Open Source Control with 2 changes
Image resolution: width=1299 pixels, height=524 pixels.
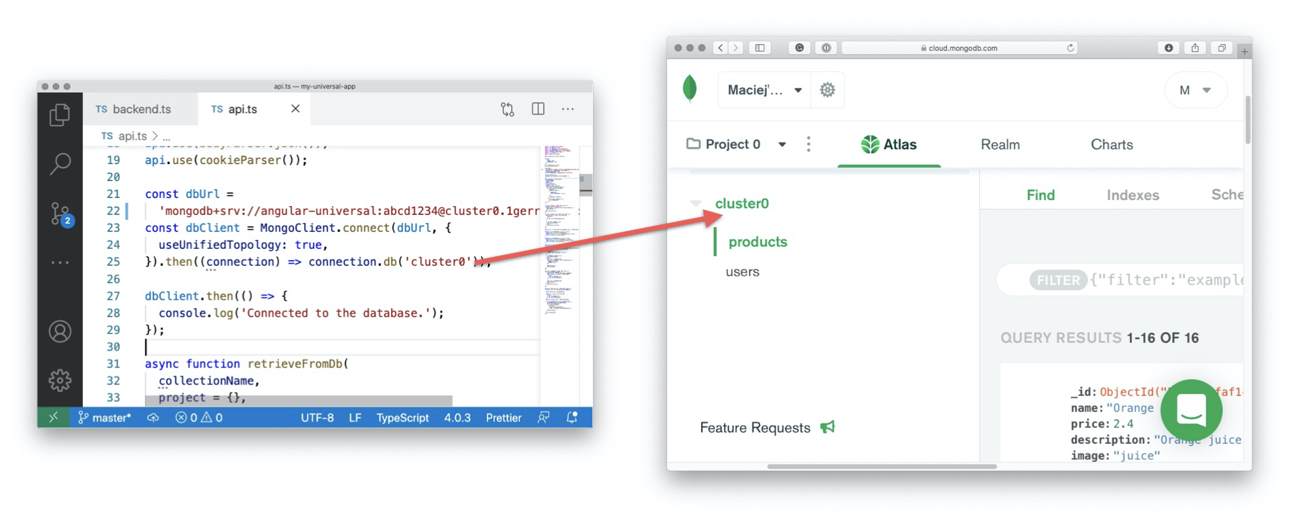pyautogui.click(x=61, y=214)
